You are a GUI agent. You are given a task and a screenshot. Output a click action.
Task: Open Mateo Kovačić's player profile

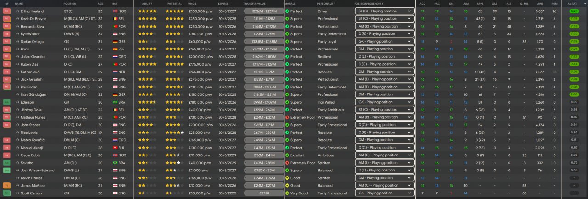pyautogui.click(x=33, y=140)
